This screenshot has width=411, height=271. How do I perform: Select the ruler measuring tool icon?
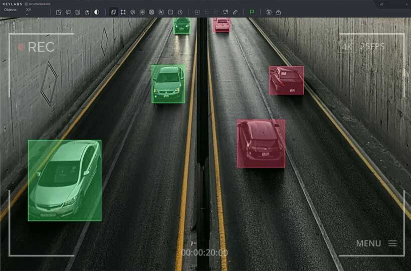tap(235, 12)
